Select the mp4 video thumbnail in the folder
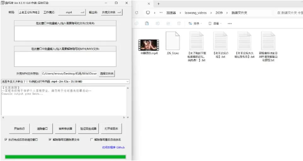Screen dimensions: 303x161 tap(149, 45)
